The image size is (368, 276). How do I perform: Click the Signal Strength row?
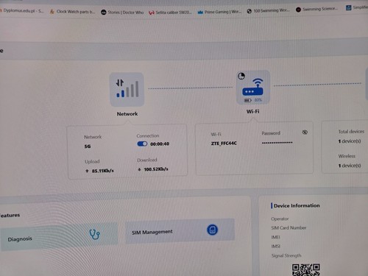(286, 255)
